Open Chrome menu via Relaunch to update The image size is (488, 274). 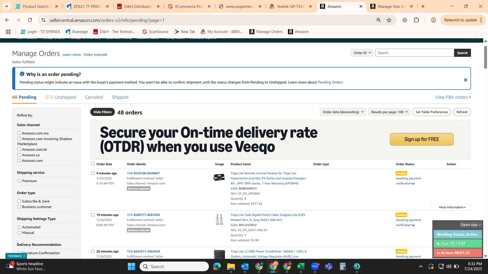pos(463,20)
